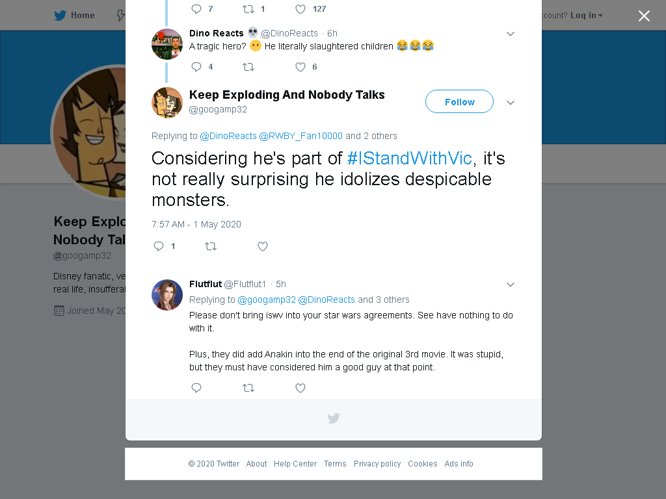The image size is (666, 499).
Task: Retweet the Flutflut reply
Action: pyautogui.click(x=248, y=388)
